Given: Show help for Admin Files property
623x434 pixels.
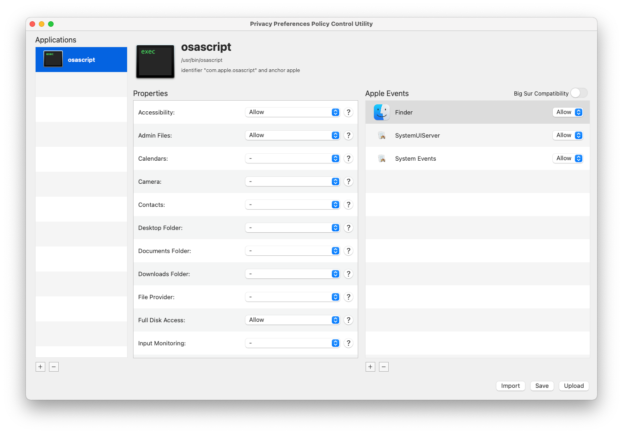Looking at the screenshot, I should click(348, 135).
